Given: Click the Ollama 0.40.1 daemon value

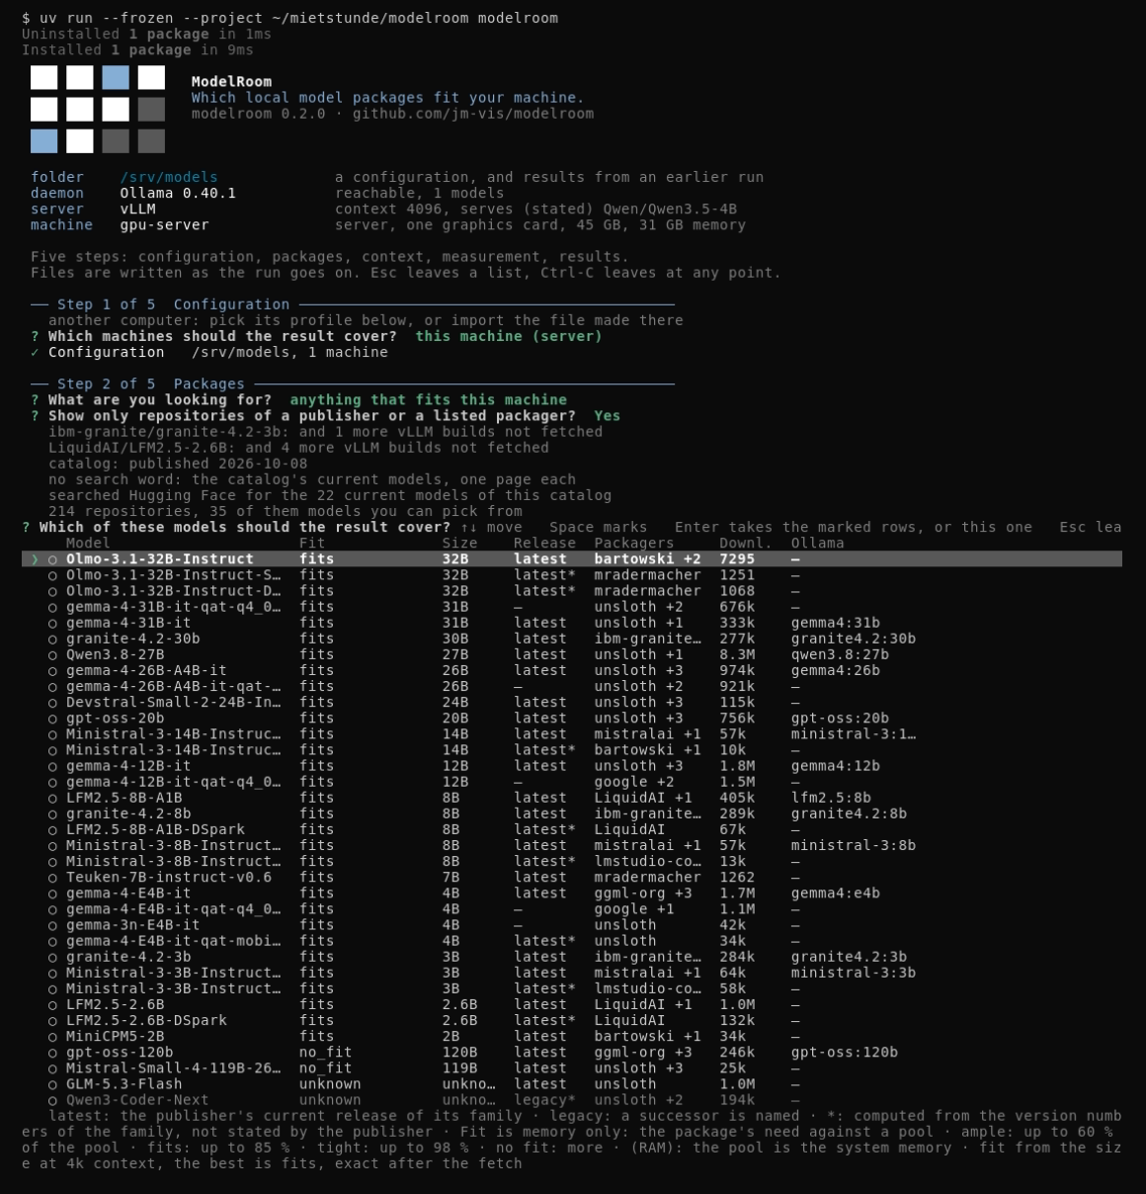Looking at the screenshot, I should (178, 193).
